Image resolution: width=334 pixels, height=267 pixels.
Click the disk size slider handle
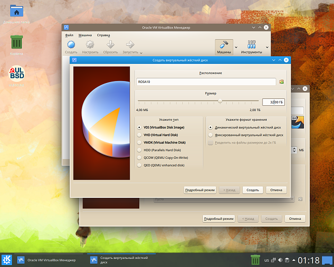pos(220,101)
